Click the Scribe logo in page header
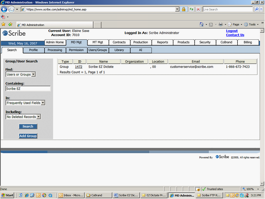 coord(14,33)
